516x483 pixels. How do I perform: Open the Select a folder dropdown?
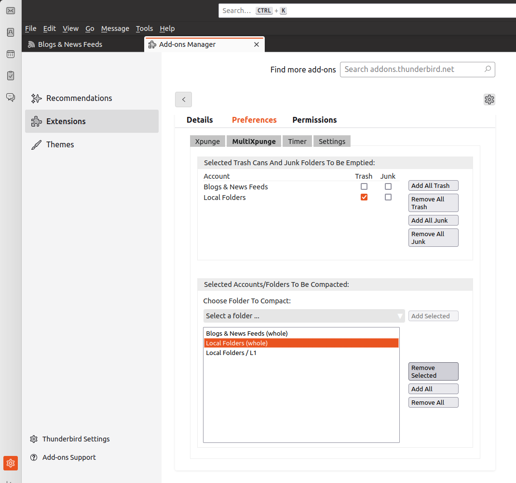click(x=304, y=316)
